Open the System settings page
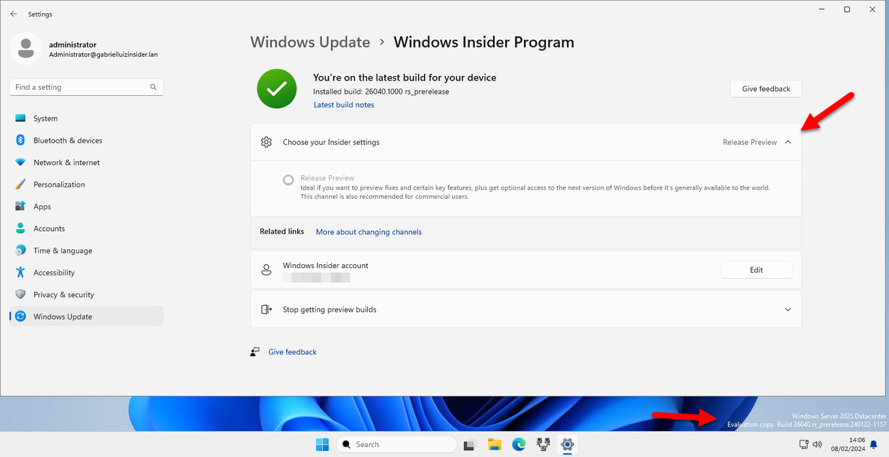Image resolution: width=889 pixels, height=457 pixels. click(x=87, y=119)
